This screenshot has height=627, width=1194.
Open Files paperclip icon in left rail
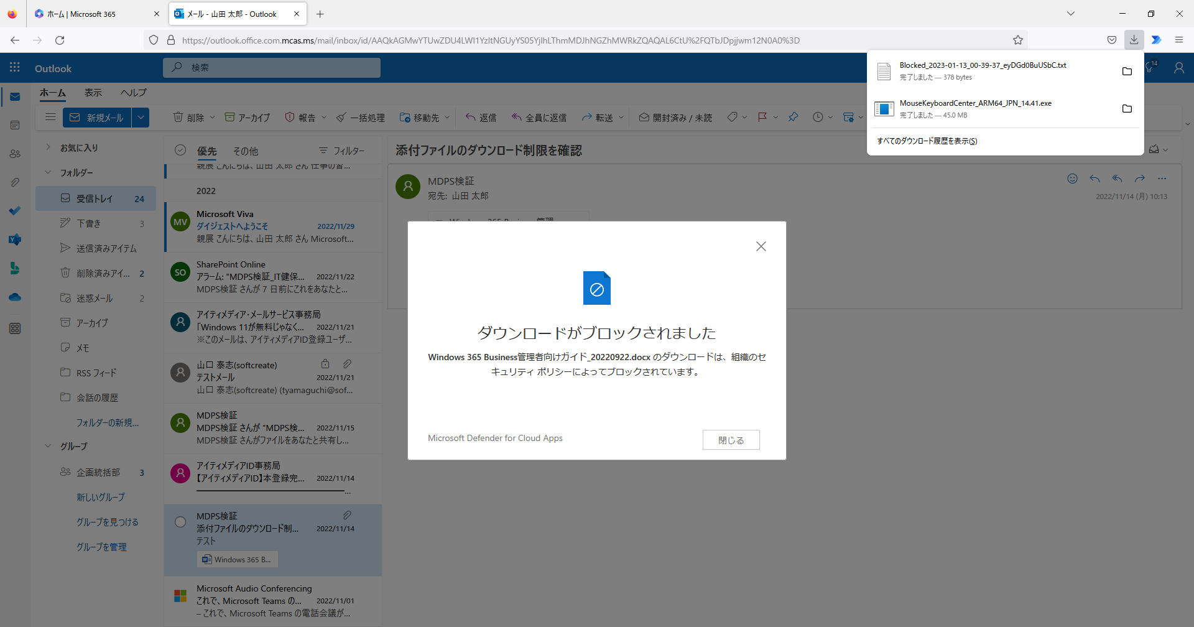15,182
